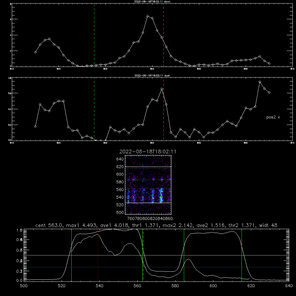Click the leftmost solid green line in bottom plot

click(x=71, y=255)
